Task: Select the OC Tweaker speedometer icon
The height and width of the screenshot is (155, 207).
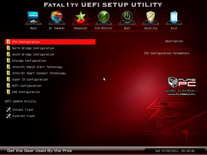Action: (57, 18)
